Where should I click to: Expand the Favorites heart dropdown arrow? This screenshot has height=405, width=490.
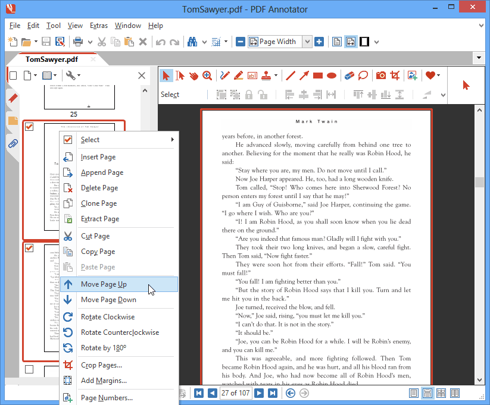click(x=438, y=76)
